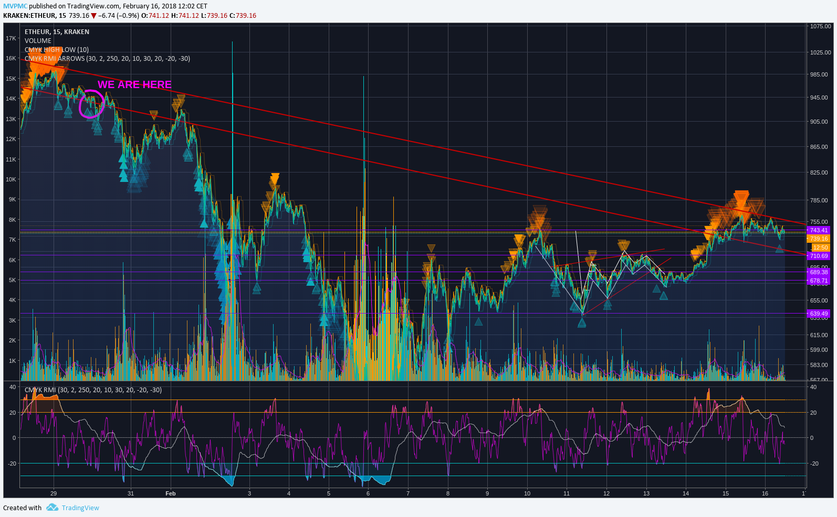Click the 985.00 price axis label
Screen dimensions: 837x517
pyautogui.click(x=819, y=74)
